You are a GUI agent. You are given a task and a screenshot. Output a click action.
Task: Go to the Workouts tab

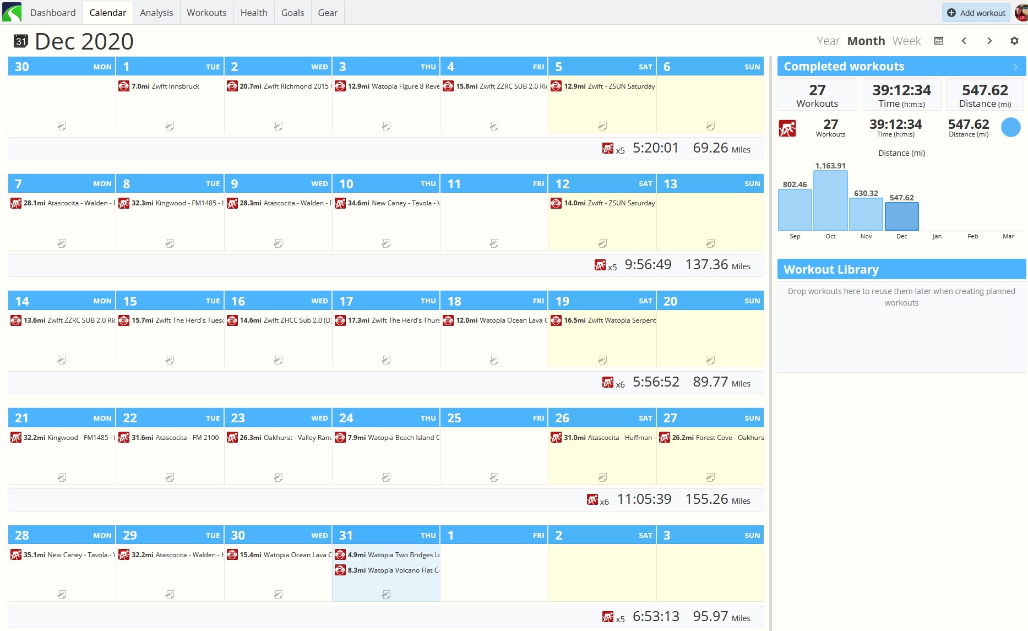tap(206, 13)
